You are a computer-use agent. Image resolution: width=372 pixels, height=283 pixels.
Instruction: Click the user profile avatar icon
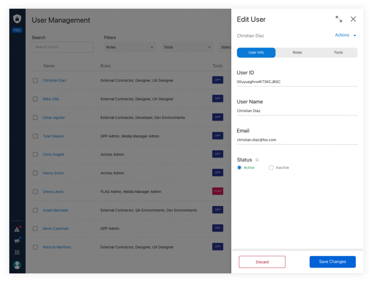tap(17, 265)
